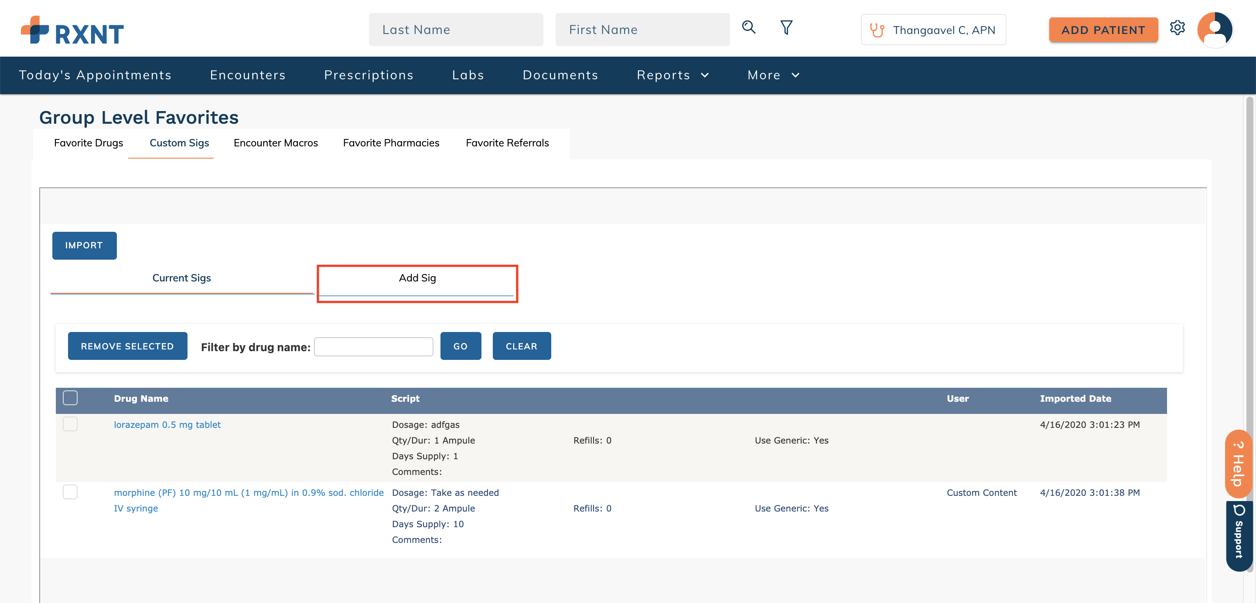Switch to the Add Sig tab
Screen dimensions: 1256x603
click(x=417, y=278)
